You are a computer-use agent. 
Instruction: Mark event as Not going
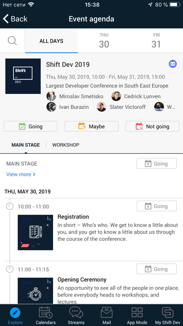tap(152, 126)
